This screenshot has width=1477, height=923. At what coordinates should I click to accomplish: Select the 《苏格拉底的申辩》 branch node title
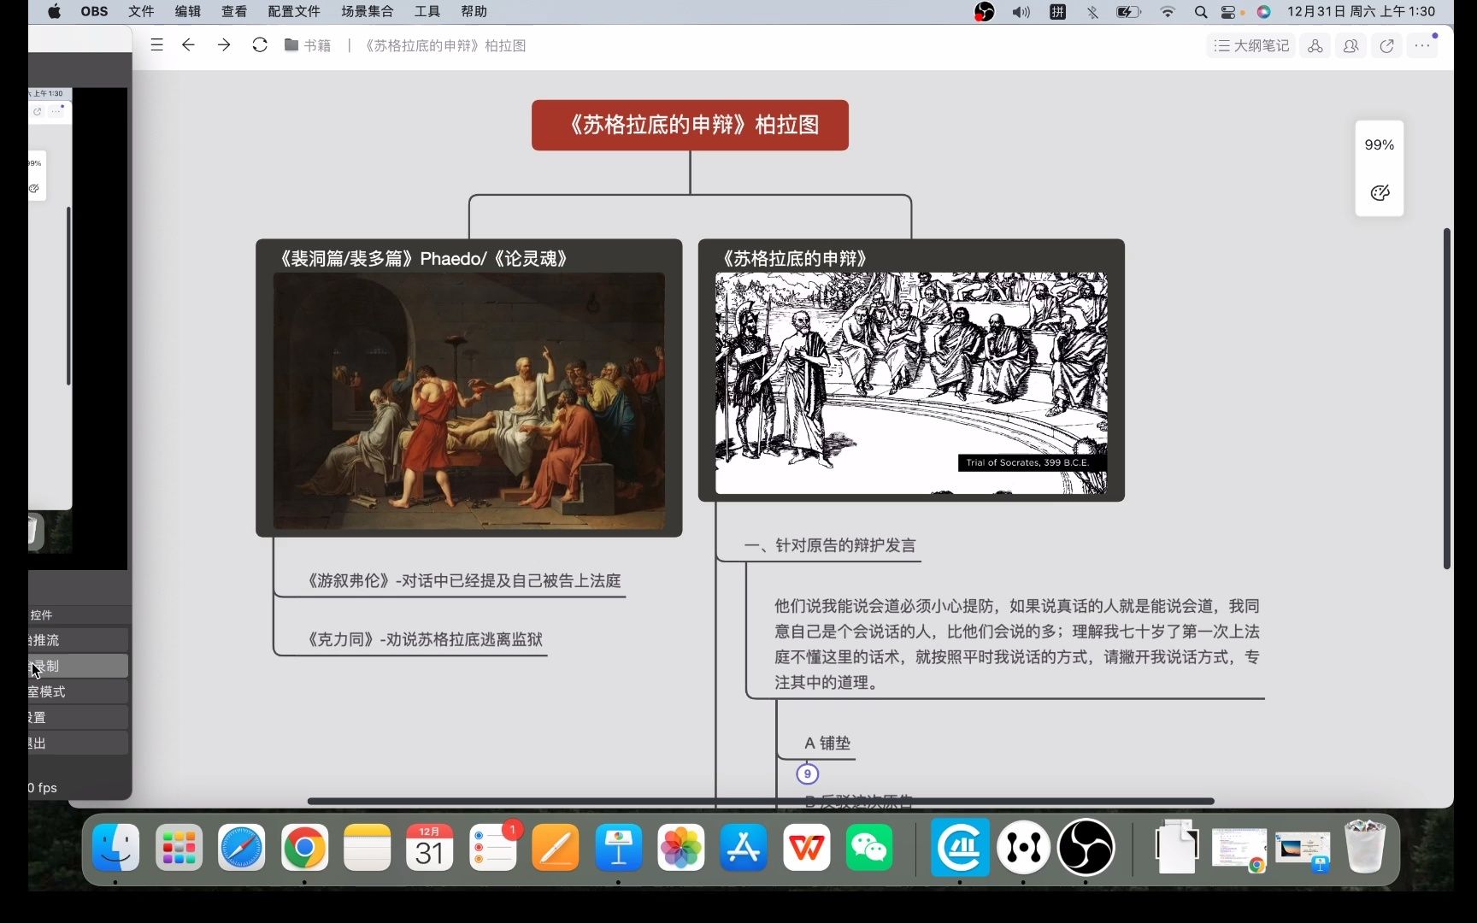click(795, 258)
